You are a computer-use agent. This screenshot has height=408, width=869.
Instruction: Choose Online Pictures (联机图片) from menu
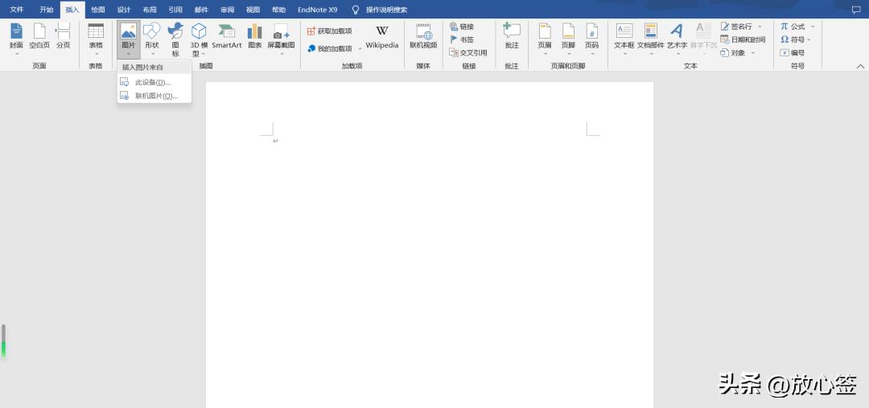point(154,96)
